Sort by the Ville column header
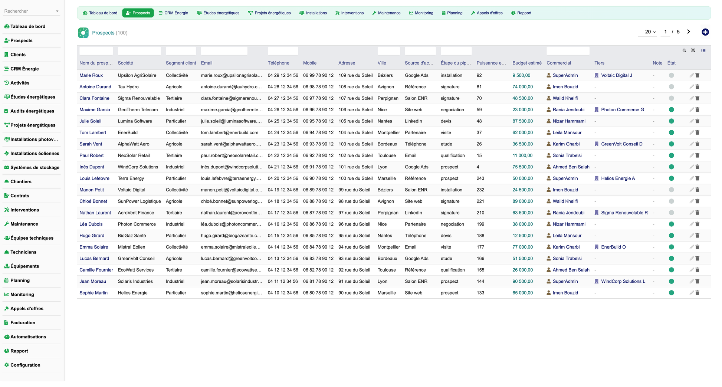 382,63
